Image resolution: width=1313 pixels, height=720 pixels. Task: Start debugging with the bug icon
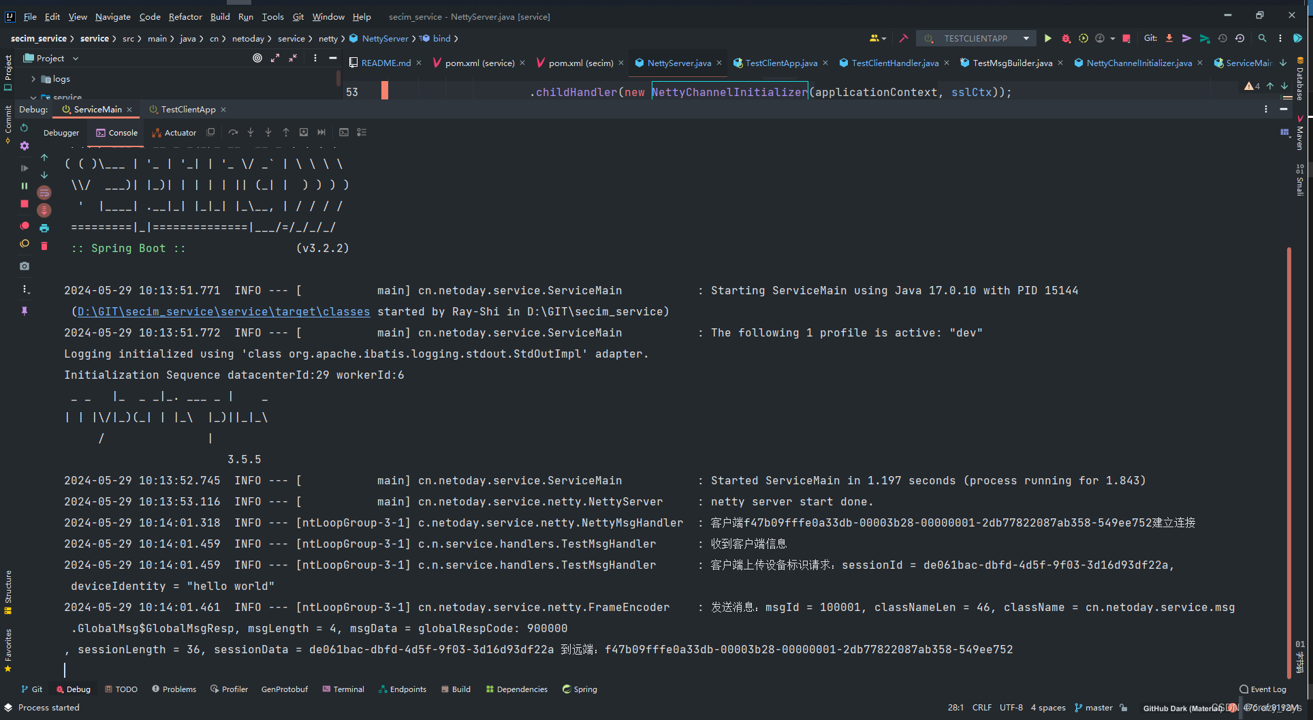(1066, 39)
